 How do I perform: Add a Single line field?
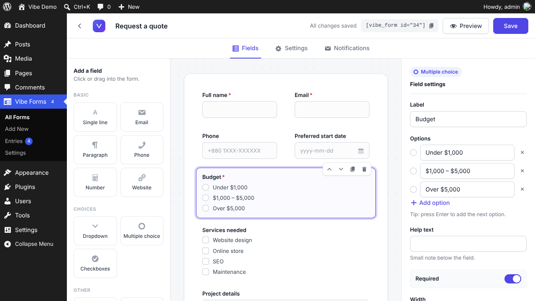pyautogui.click(x=95, y=117)
